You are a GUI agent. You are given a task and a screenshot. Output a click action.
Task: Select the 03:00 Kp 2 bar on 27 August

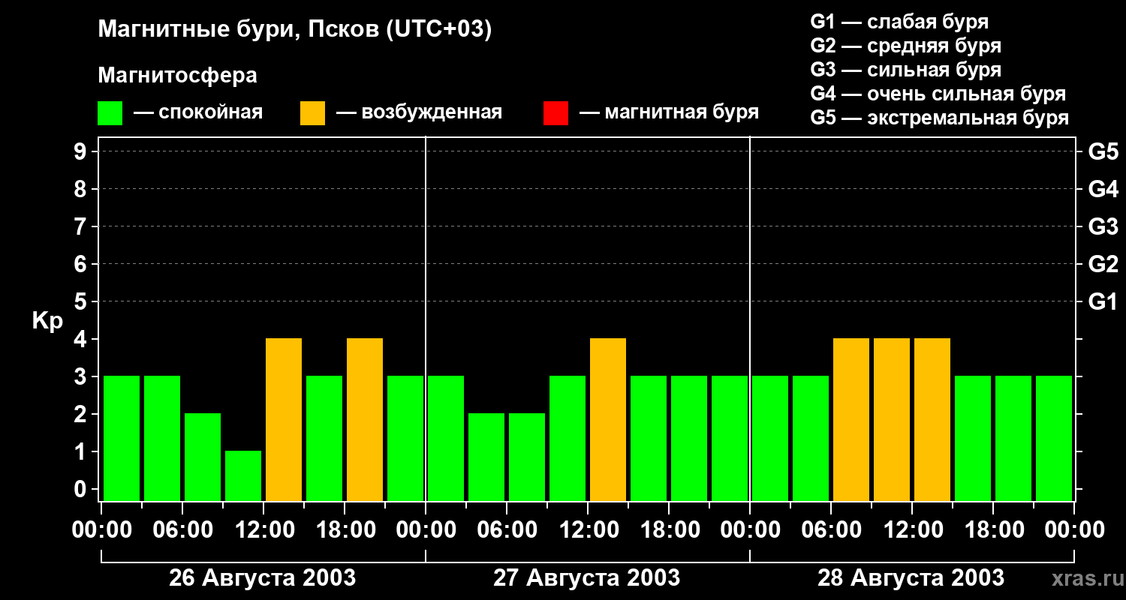pyautogui.click(x=486, y=457)
